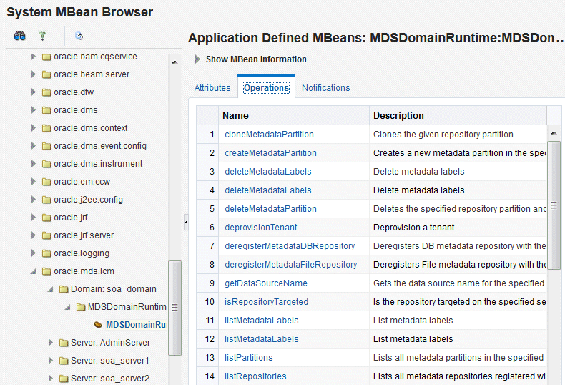Screen dimensions: 565x385
Task: Open the createMetadataPartition operation
Action: [270, 153]
